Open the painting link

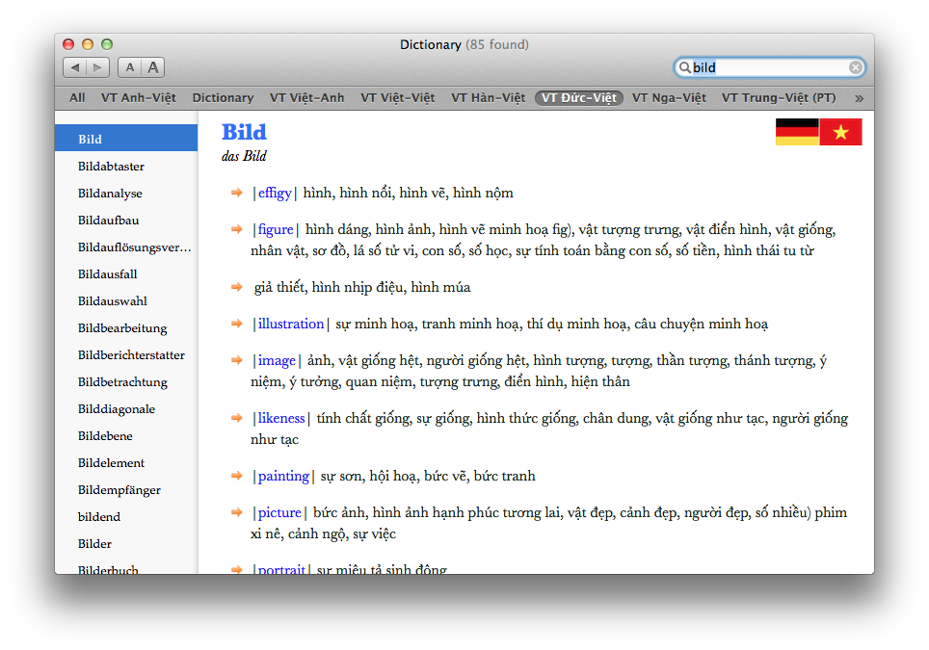click(283, 476)
